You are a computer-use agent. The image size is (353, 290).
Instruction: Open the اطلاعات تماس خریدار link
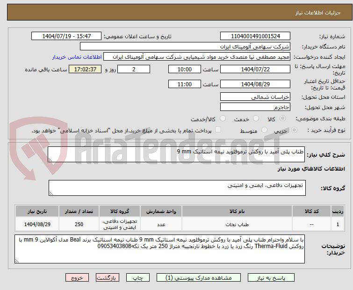tap(77, 57)
